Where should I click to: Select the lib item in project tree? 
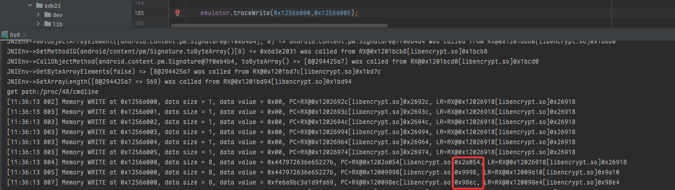click(57, 24)
